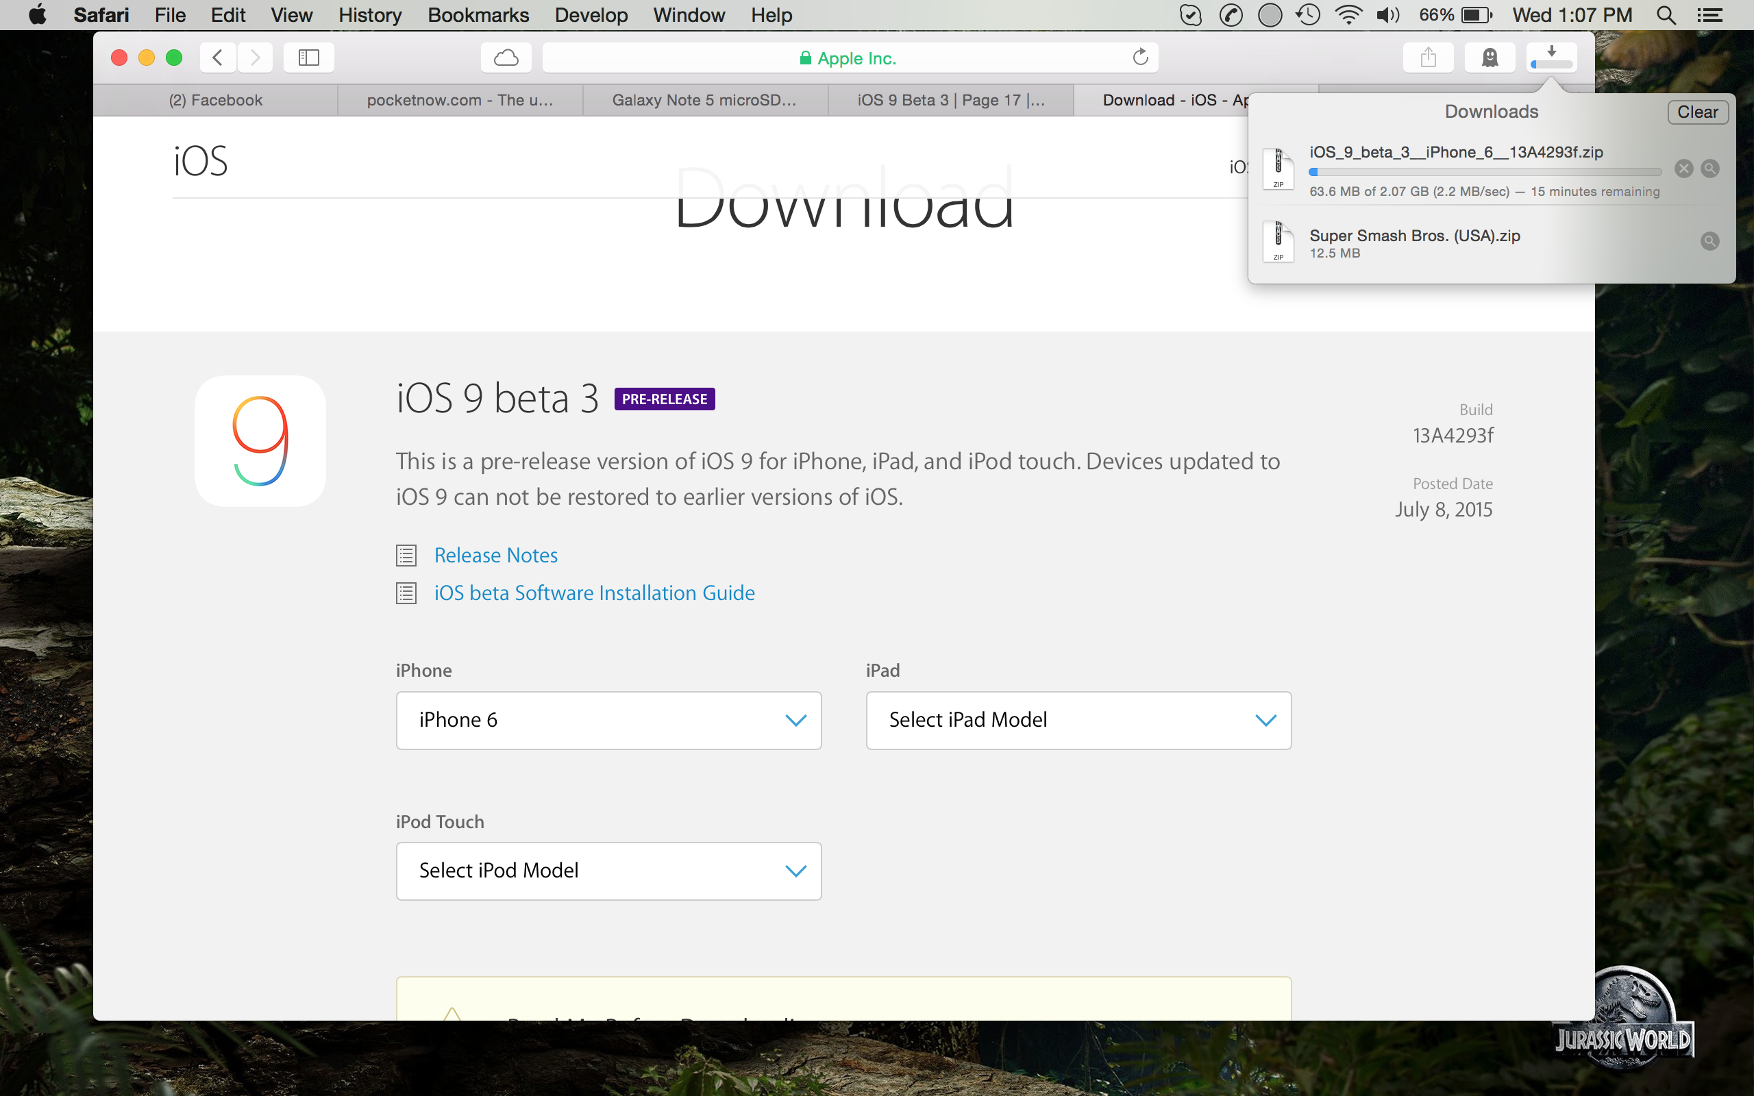Switch to the Galaxy Note 5 microSD tab
The image size is (1754, 1096).
(704, 100)
